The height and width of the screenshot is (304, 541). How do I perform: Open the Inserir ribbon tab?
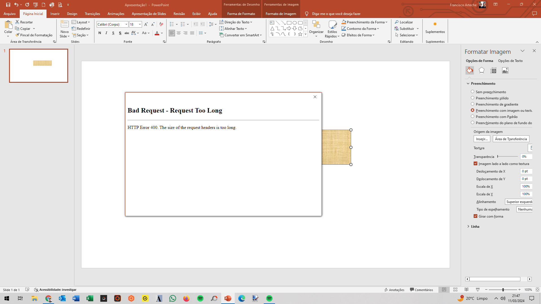tap(55, 14)
